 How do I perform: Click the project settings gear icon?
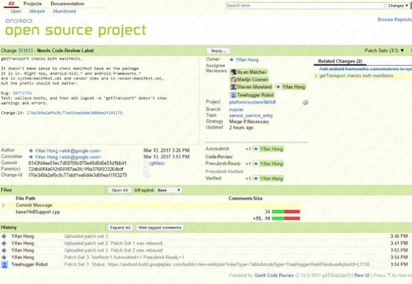coord(305,102)
